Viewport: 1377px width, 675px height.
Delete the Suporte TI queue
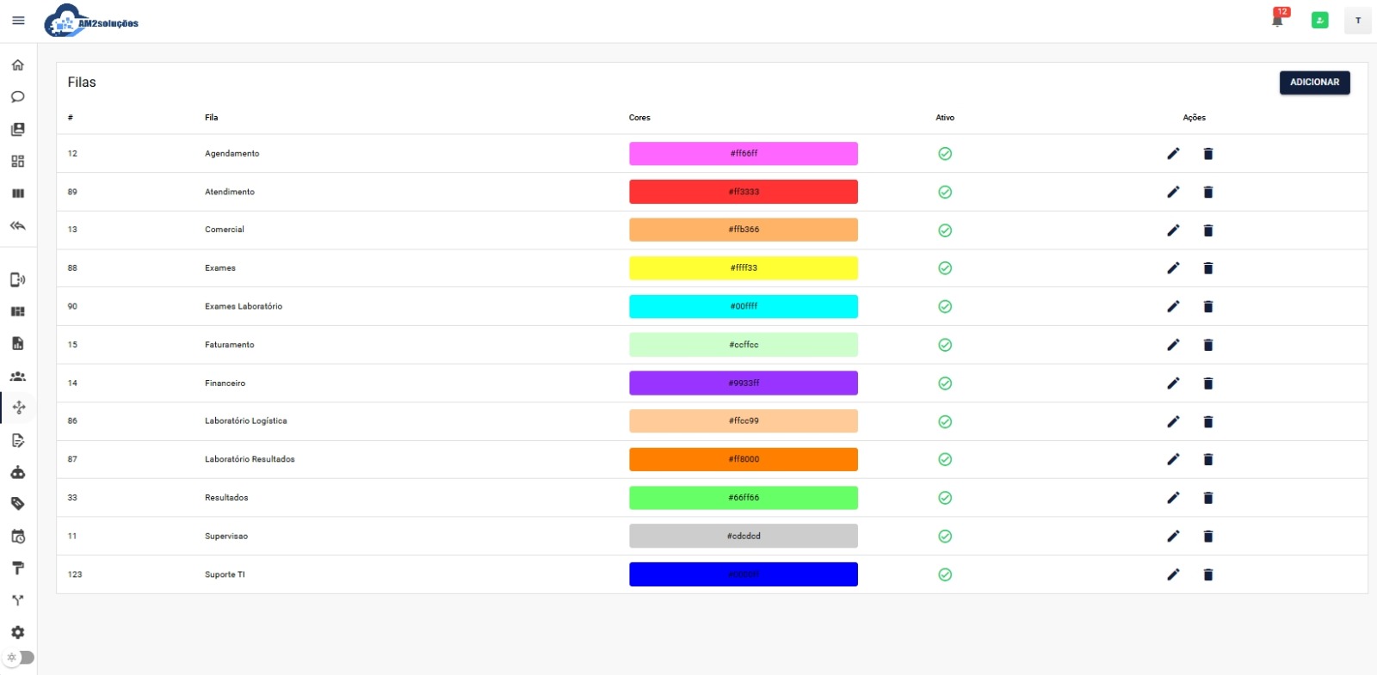pos(1207,574)
